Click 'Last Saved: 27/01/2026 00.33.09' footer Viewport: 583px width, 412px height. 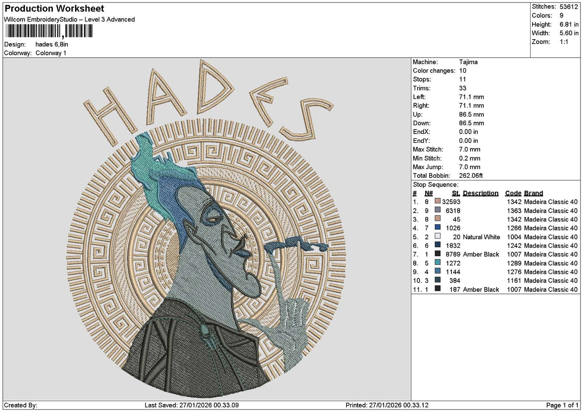[x=192, y=405]
